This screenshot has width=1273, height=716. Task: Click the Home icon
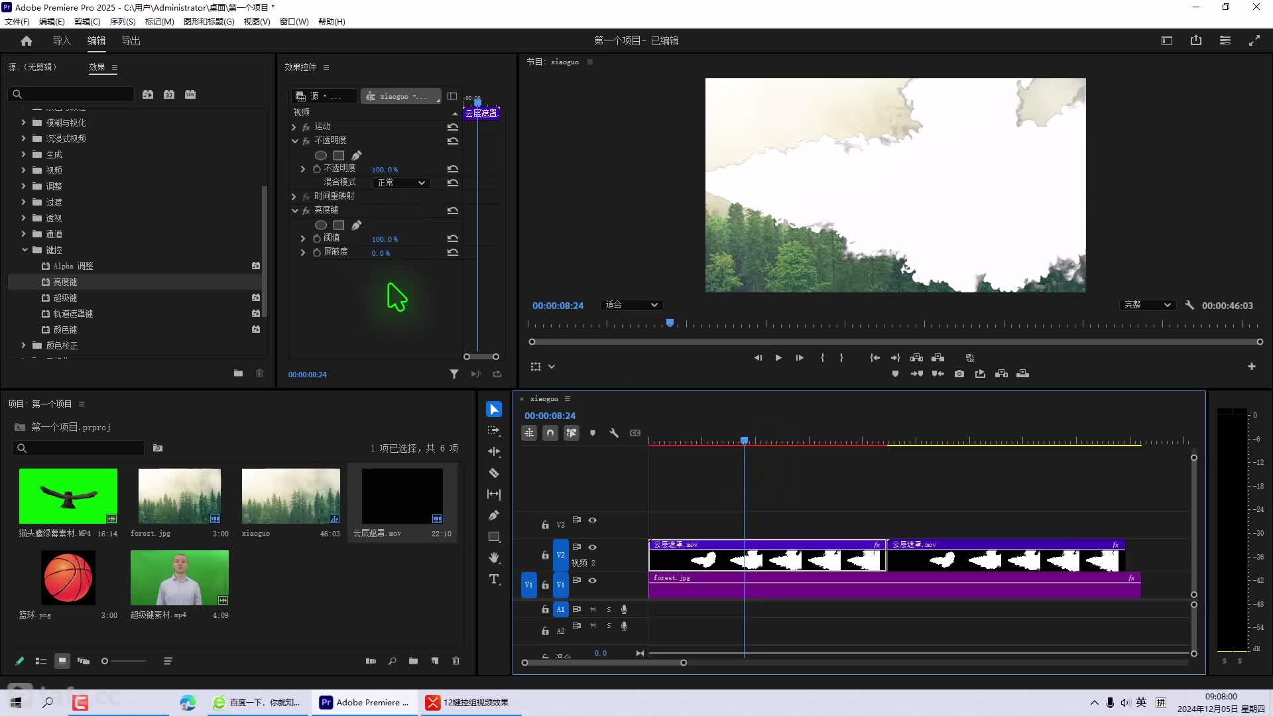[27, 41]
